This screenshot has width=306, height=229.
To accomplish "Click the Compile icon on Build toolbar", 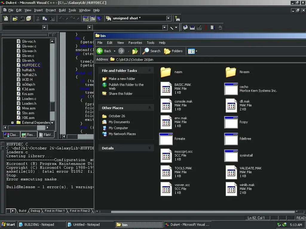I will [185, 27].
